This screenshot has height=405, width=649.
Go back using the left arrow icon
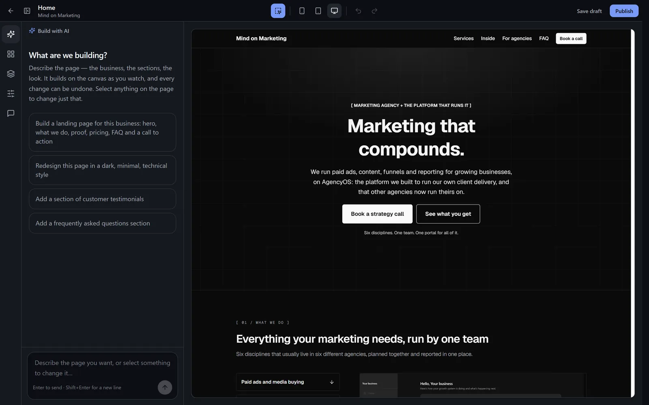[11, 11]
